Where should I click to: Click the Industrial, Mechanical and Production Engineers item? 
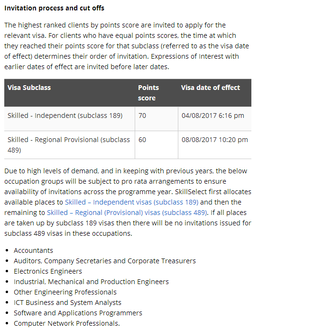pyautogui.click(x=91, y=282)
